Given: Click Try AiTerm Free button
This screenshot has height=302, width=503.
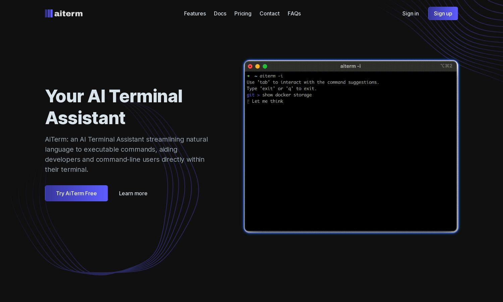Looking at the screenshot, I should (x=76, y=193).
